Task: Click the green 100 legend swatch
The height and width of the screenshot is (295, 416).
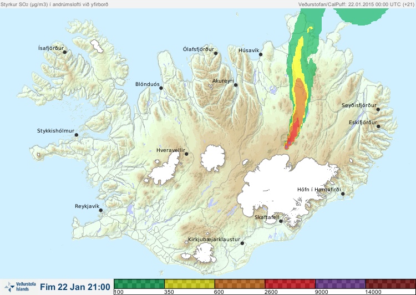Action: [139, 284]
